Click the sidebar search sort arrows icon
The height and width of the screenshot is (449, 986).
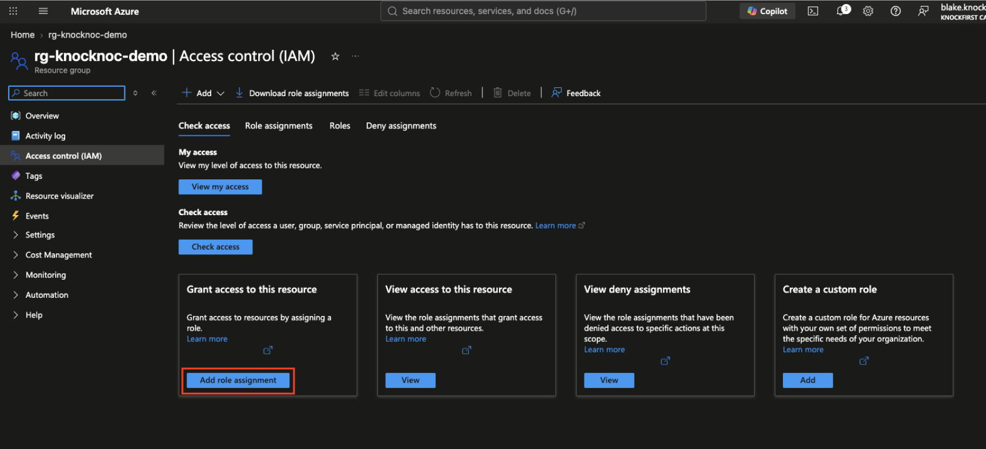[x=136, y=93]
